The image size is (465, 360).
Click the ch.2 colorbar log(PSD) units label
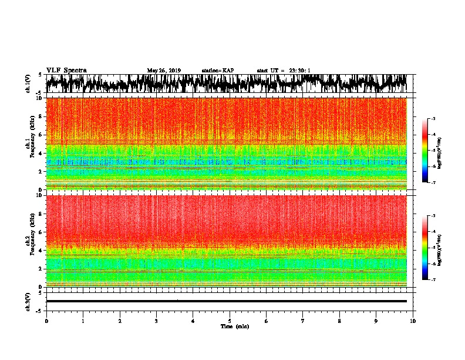[x=439, y=250]
